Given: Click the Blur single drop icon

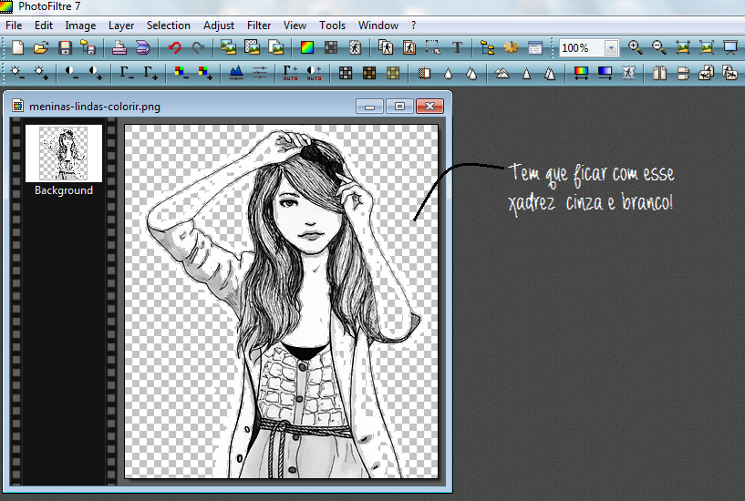Looking at the screenshot, I should click(x=448, y=73).
